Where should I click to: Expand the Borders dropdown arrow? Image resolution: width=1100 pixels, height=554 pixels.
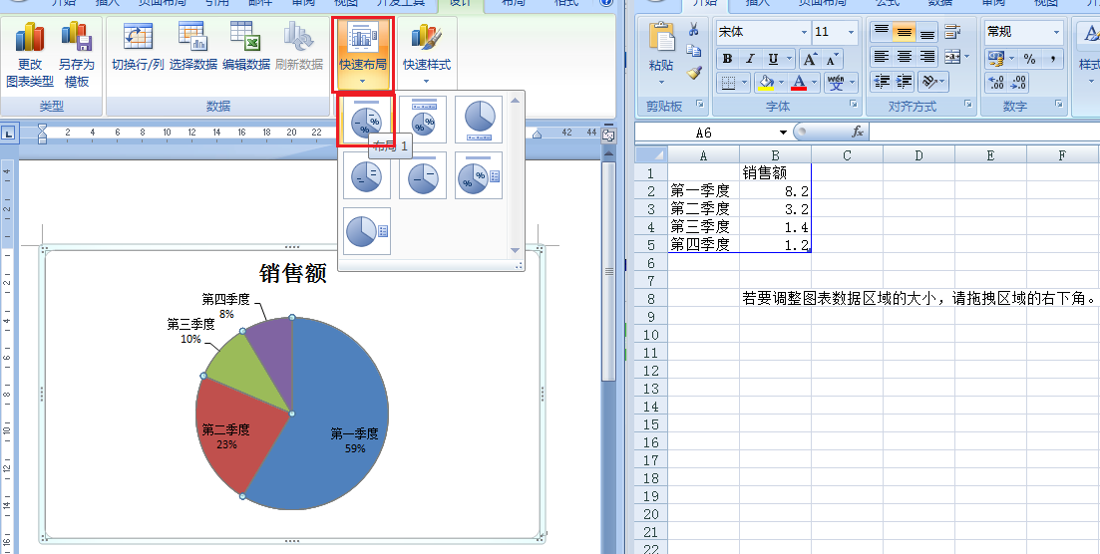(744, 83)
